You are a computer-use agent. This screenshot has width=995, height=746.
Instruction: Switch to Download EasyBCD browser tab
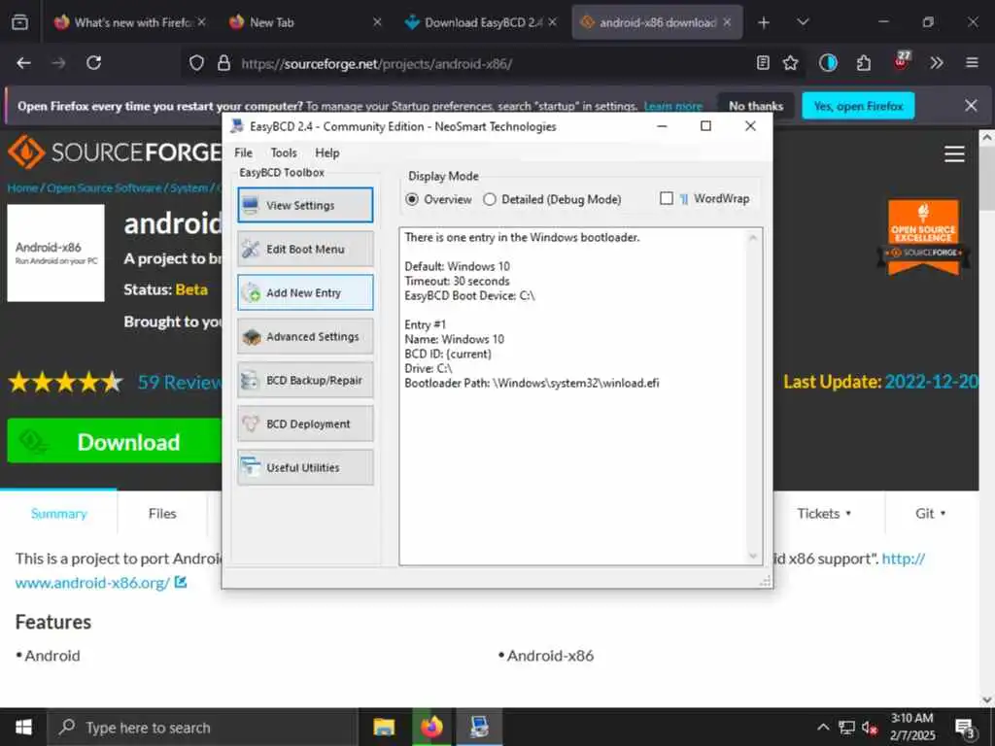coord(480,22)
